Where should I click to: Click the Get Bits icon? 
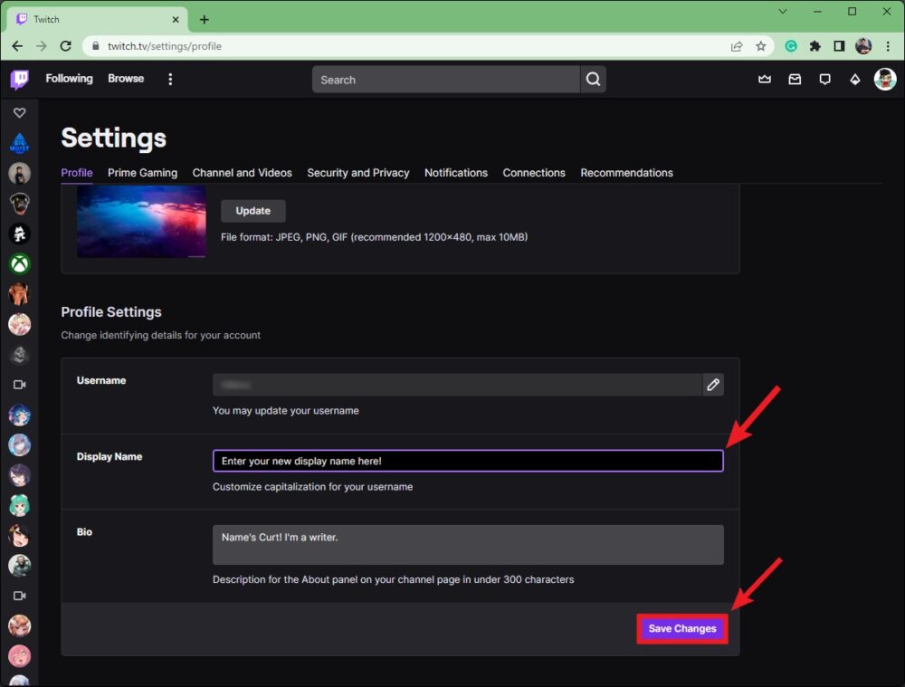click(854, 80)
